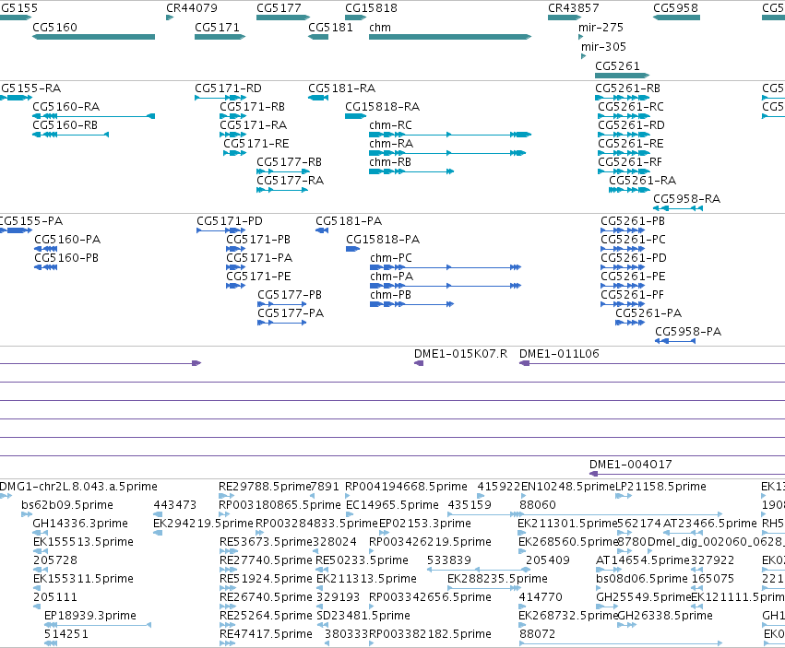
Task: Select EST SD23481.5prime
Action: point(323,625)
